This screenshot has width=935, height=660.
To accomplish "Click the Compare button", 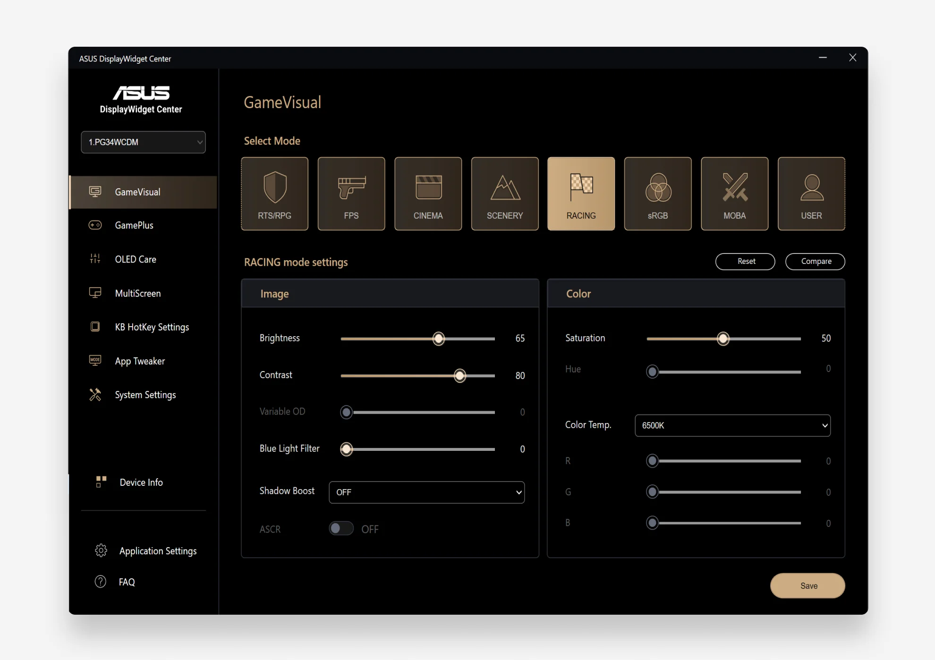I will [815, 261].
